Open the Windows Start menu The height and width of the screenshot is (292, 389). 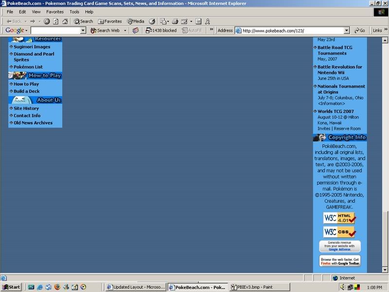[11, 287]
